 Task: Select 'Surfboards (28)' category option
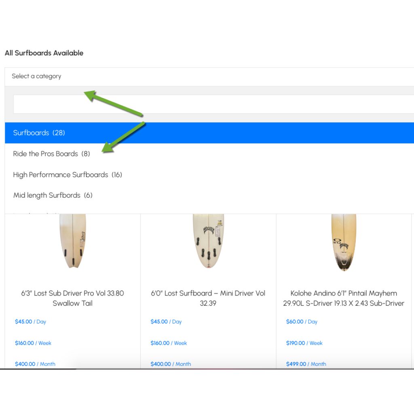pos(209,133)
